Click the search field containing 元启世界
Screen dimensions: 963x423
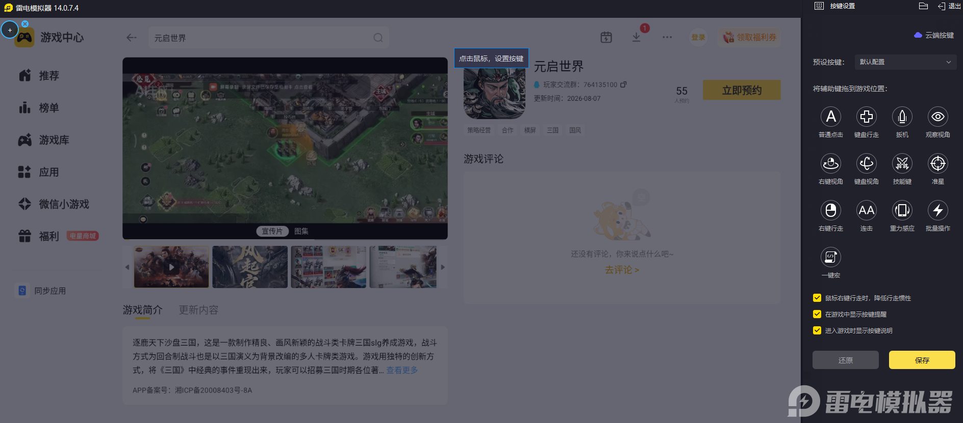(x=269, y=38)
